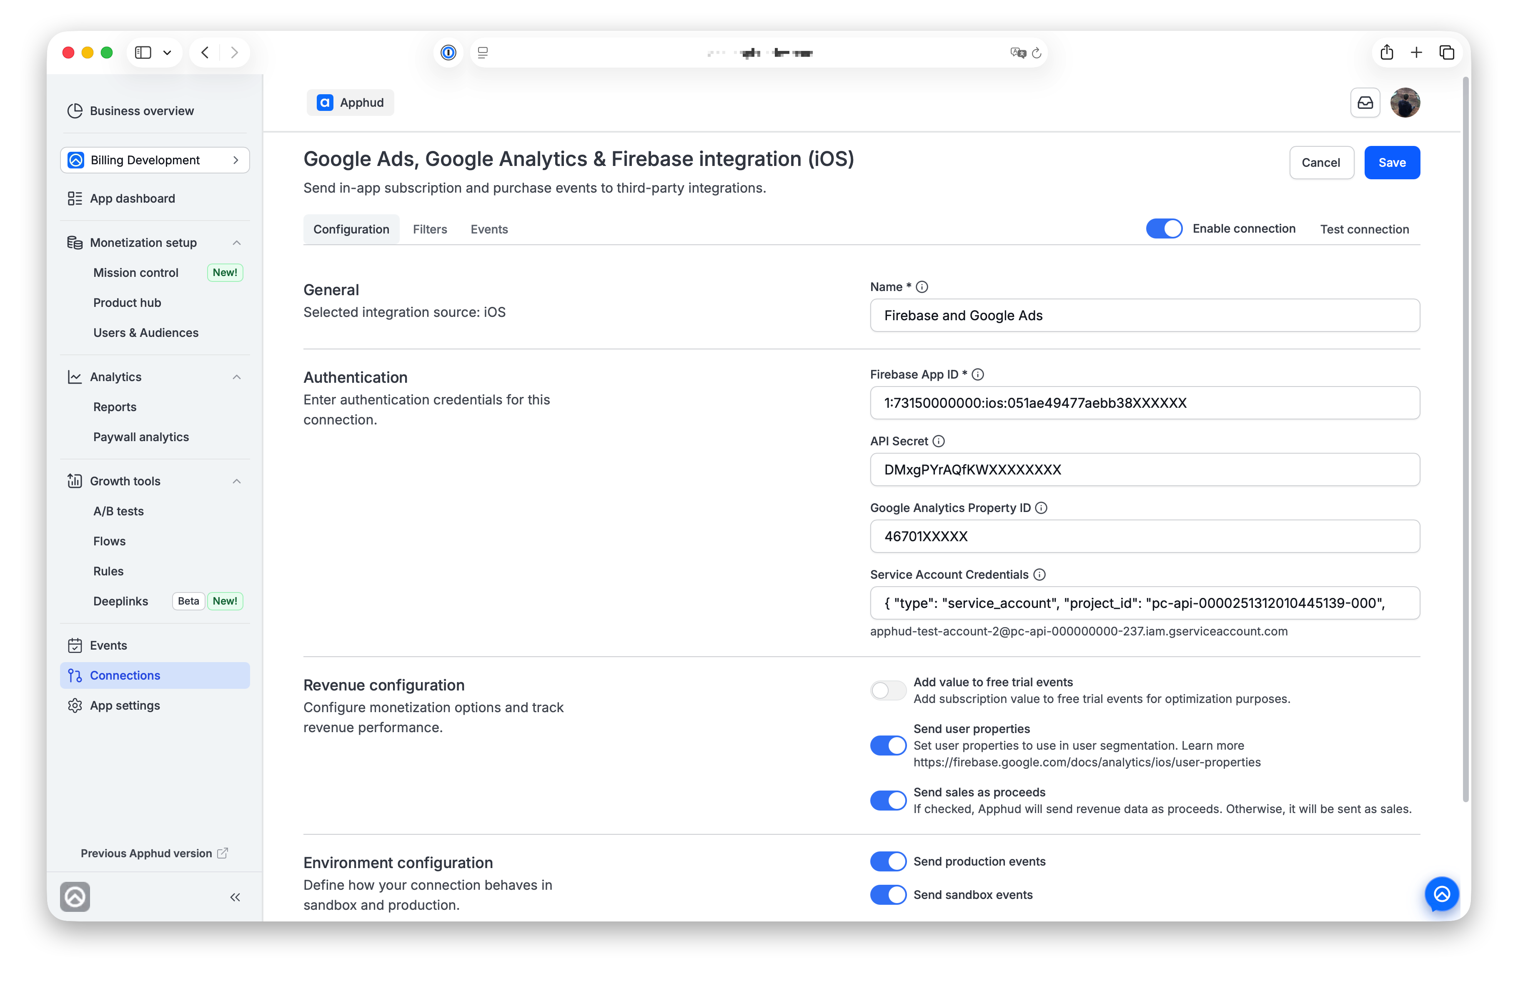Click the info icon beside API Secret
The height and width of the screenshot is (984, 1518).
coord(939,441)
